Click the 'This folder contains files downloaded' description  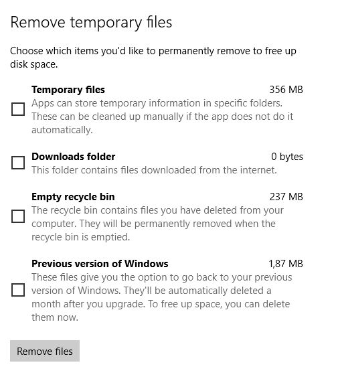[x=154, y=170]
